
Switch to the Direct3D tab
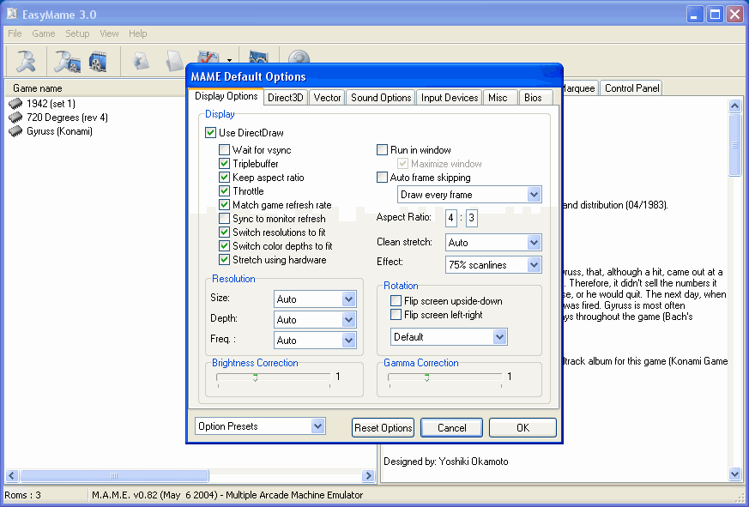(286, 98)
